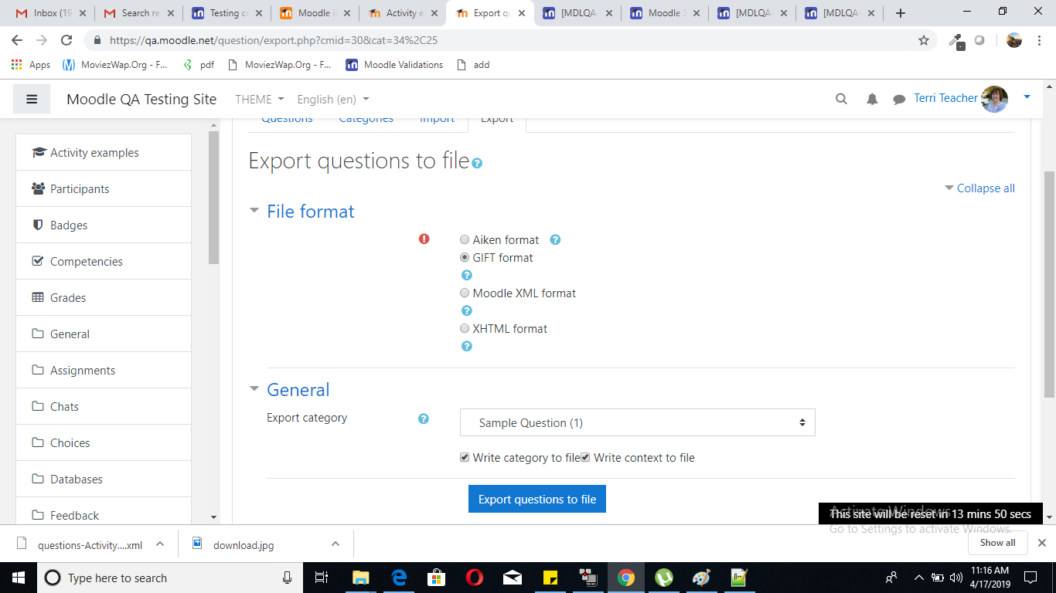This screenshot has width=1056, height=593.
Task: Click help icon below Moodle XML format
Action: click(x=466, y=310)
